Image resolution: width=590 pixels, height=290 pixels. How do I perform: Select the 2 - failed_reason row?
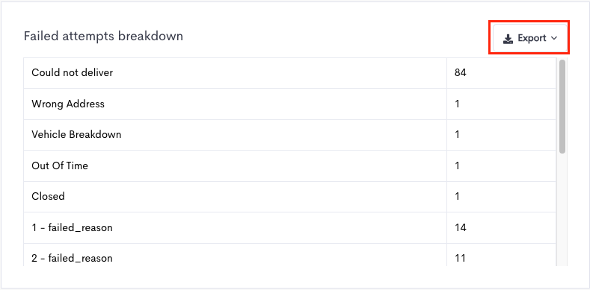[289, 255]
